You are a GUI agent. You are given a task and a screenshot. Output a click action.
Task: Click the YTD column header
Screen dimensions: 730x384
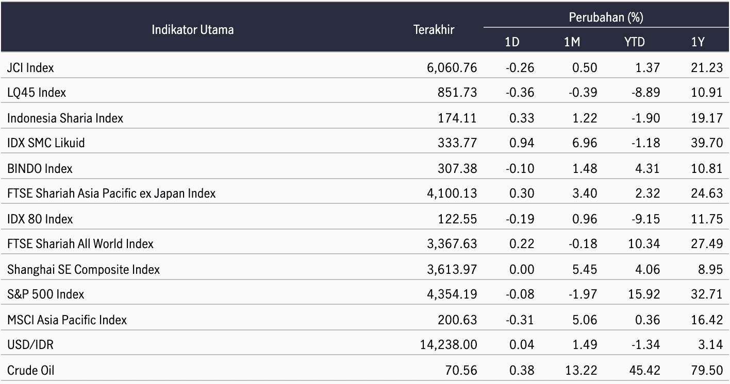634,42
